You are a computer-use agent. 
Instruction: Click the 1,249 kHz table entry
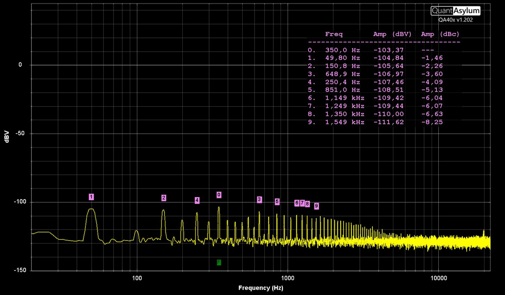(x=345, y=106)
